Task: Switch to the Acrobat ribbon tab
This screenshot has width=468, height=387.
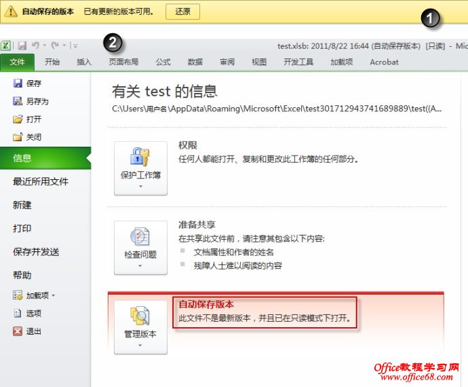Action: pos(384,62)
